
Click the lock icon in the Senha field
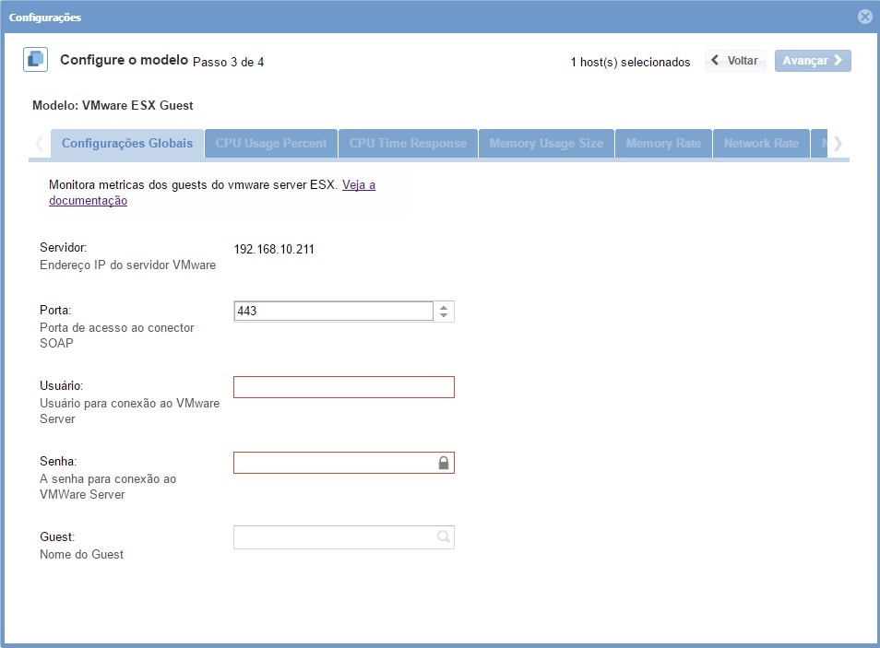[444, 463]
